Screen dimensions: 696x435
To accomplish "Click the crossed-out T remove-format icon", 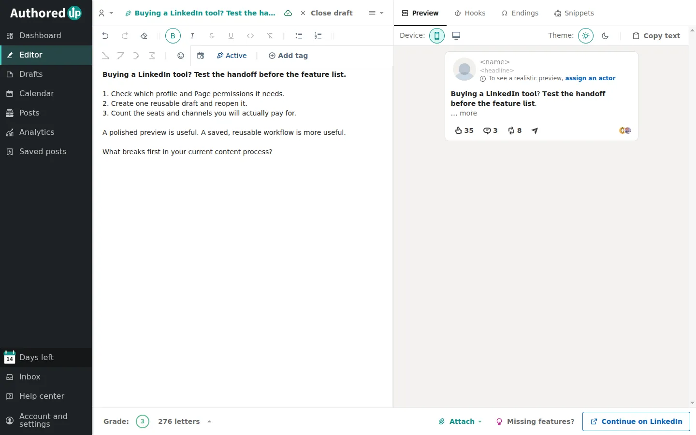I will tap(270, 36).
